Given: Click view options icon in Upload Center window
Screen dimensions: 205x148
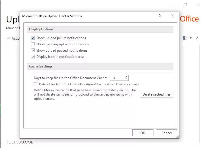Looking at the screenshot, I should click(x=185, y=38).
